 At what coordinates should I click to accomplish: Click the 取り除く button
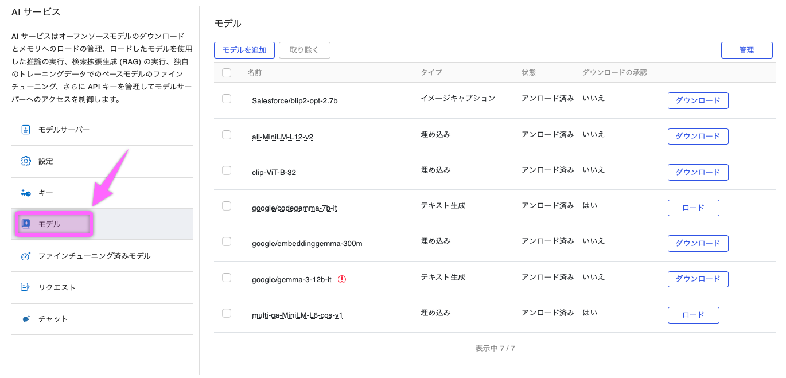(305, 50)
